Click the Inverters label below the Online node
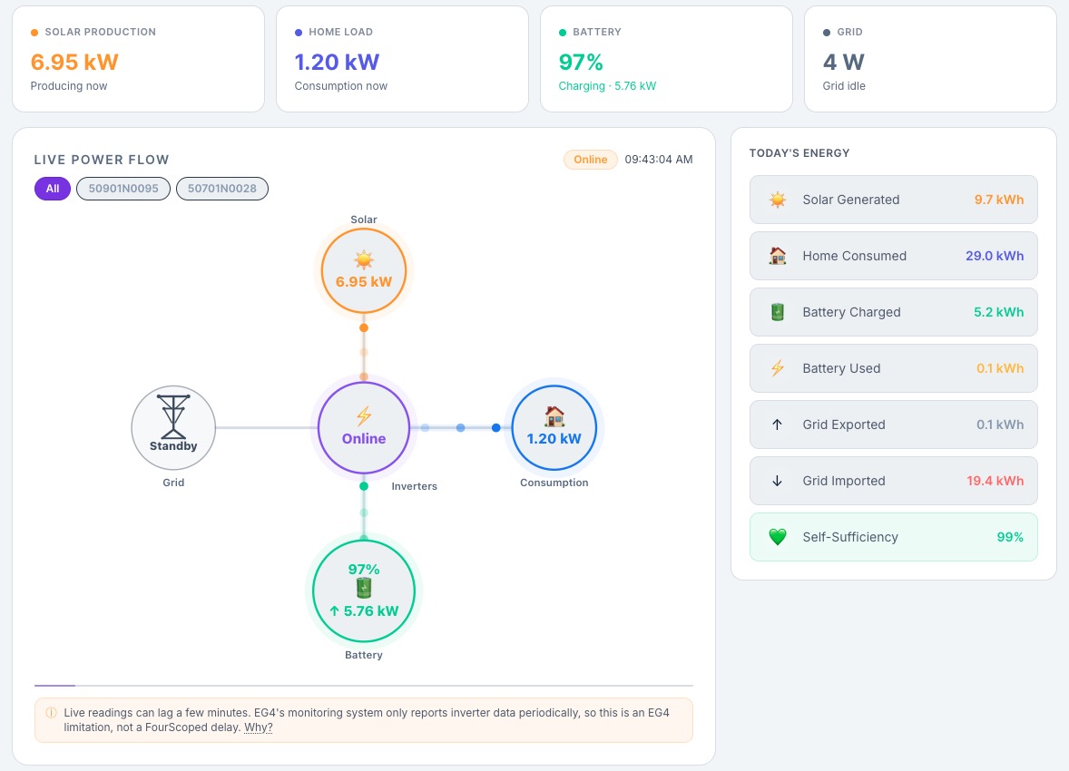The image size is (1069, 771). [414, 486]
